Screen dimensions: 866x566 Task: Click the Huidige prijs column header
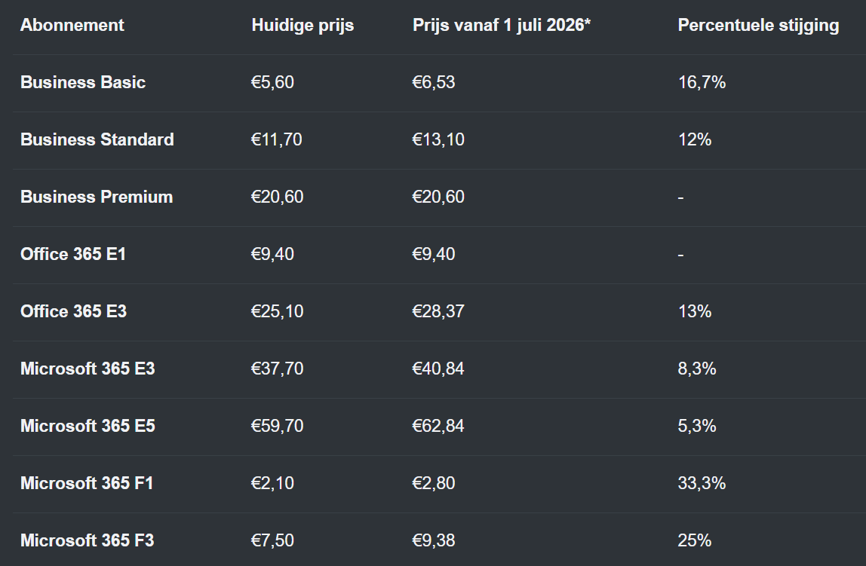(x=302, y=25)
